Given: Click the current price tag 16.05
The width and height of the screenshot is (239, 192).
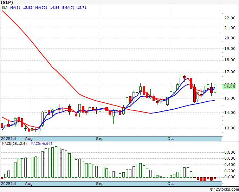Looking at the screenshot, I should click(229, 87).
